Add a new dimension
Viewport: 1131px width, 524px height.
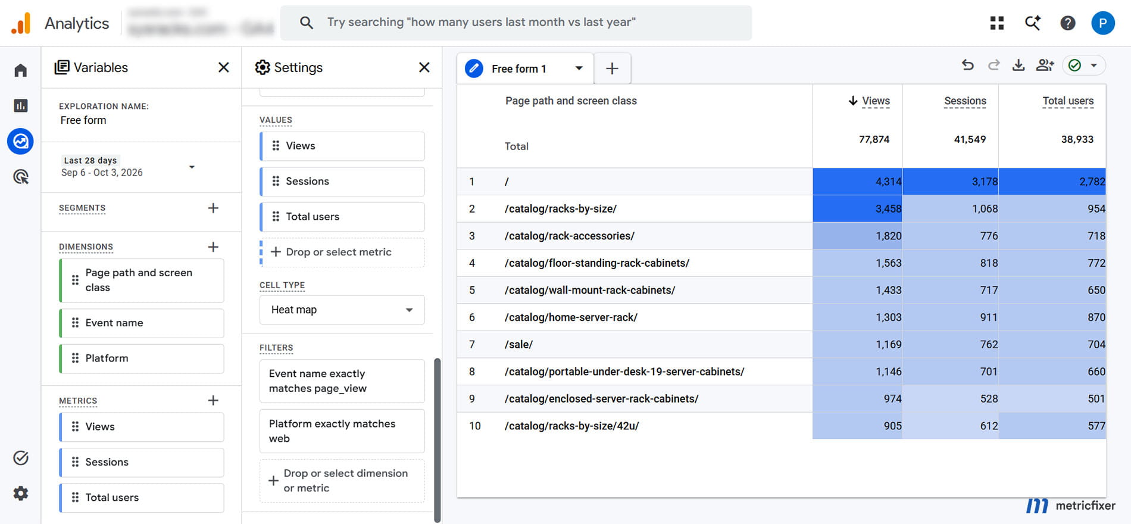[213, 247]
